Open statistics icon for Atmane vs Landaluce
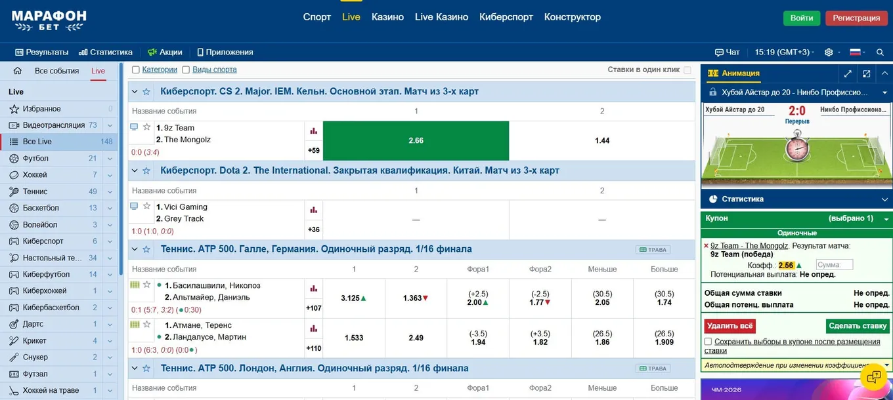This screenshot has height=400, width=893. 314,329
